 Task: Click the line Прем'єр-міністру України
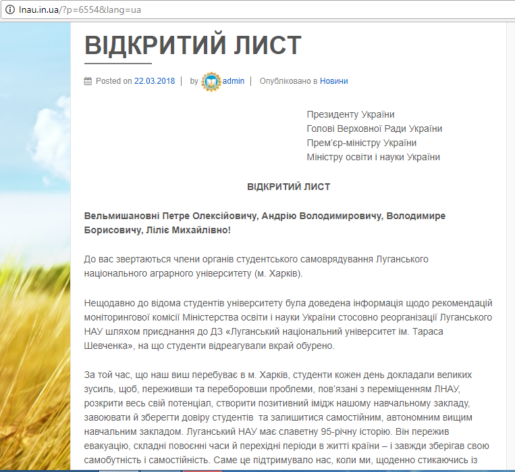pyautogui.click(x=362, y=143)
